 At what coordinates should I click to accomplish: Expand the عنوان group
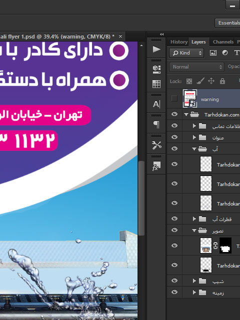(194, 137)
